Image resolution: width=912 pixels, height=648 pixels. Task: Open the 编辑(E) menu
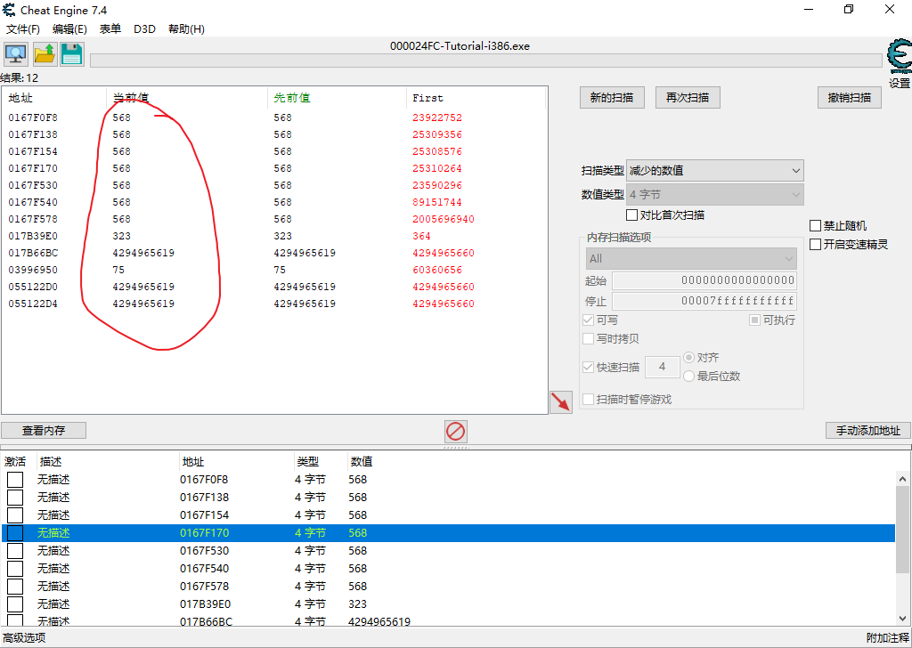[69, 29]
